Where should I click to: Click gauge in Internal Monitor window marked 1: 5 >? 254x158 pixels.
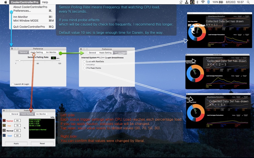click(196, 113)
